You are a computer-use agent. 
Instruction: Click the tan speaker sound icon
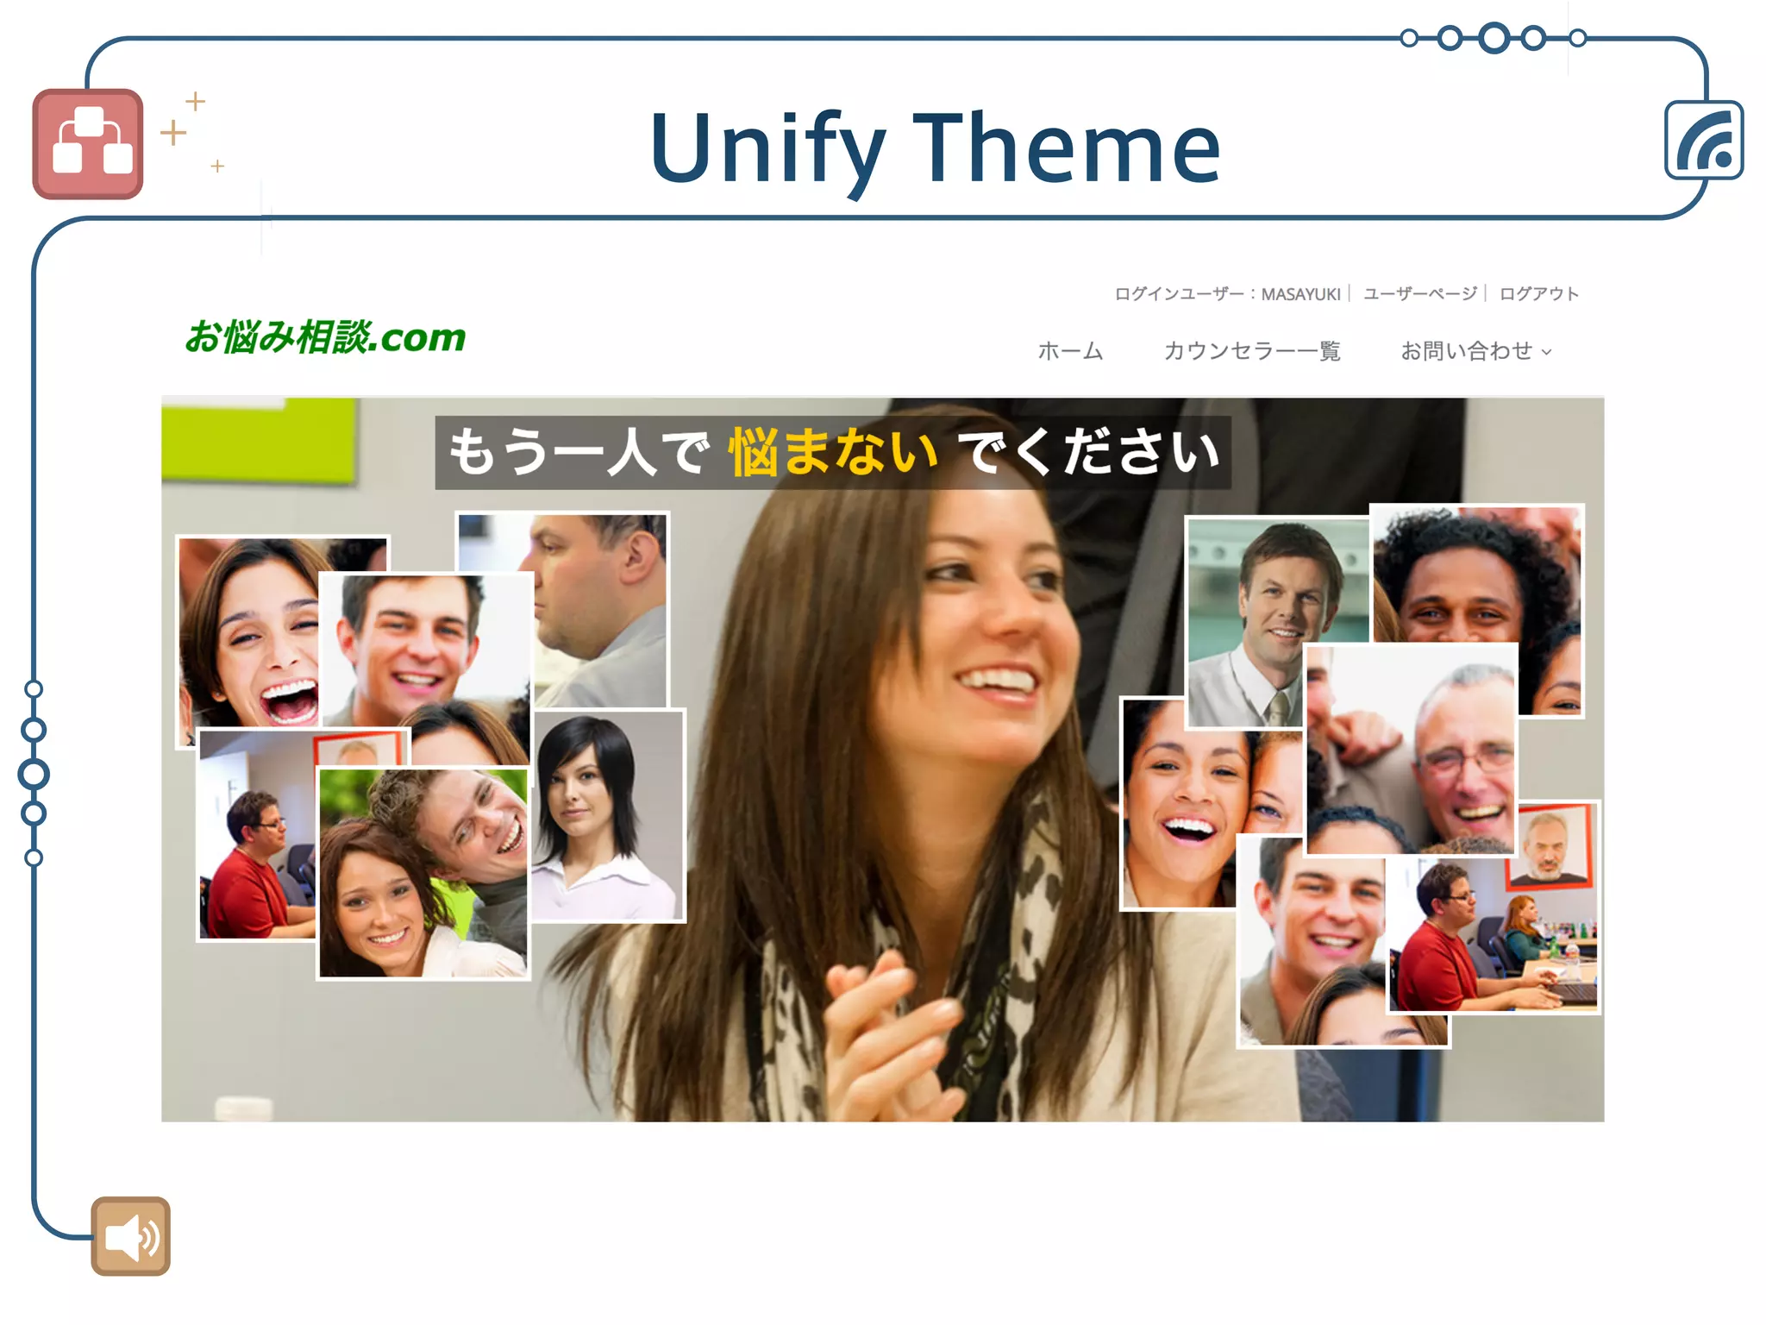(x=130, y=1236)
